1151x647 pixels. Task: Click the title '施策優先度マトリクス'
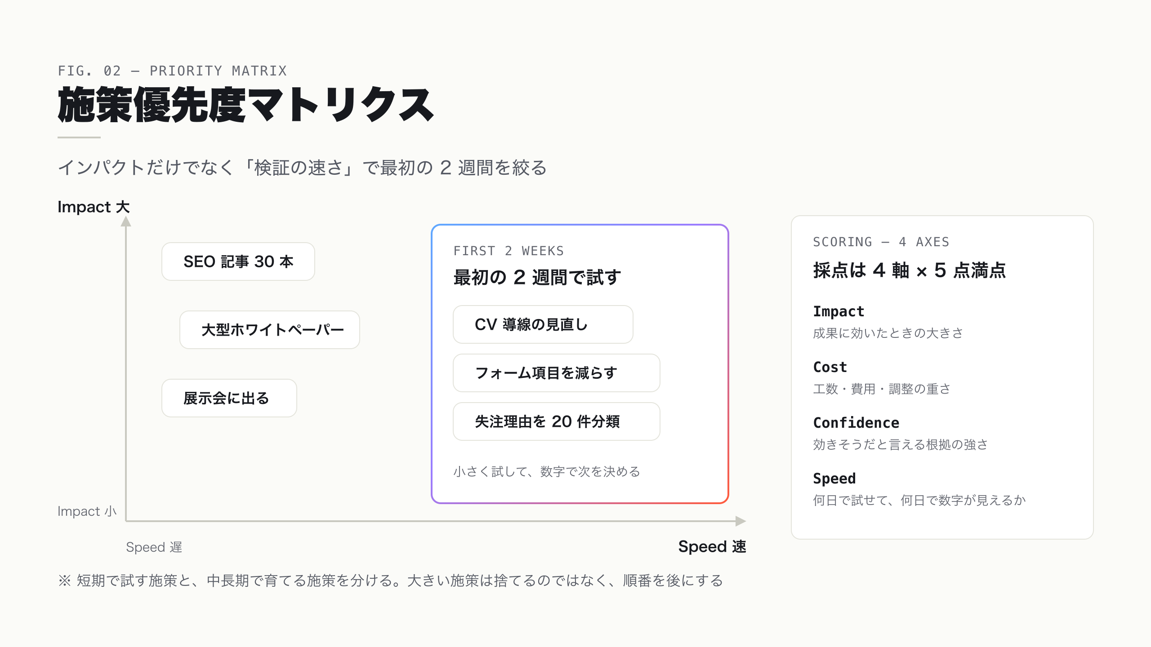(246, 105)
